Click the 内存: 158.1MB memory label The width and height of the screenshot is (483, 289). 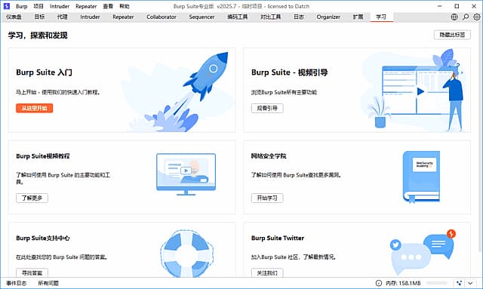pyautogui.click(x=403, y=283)
